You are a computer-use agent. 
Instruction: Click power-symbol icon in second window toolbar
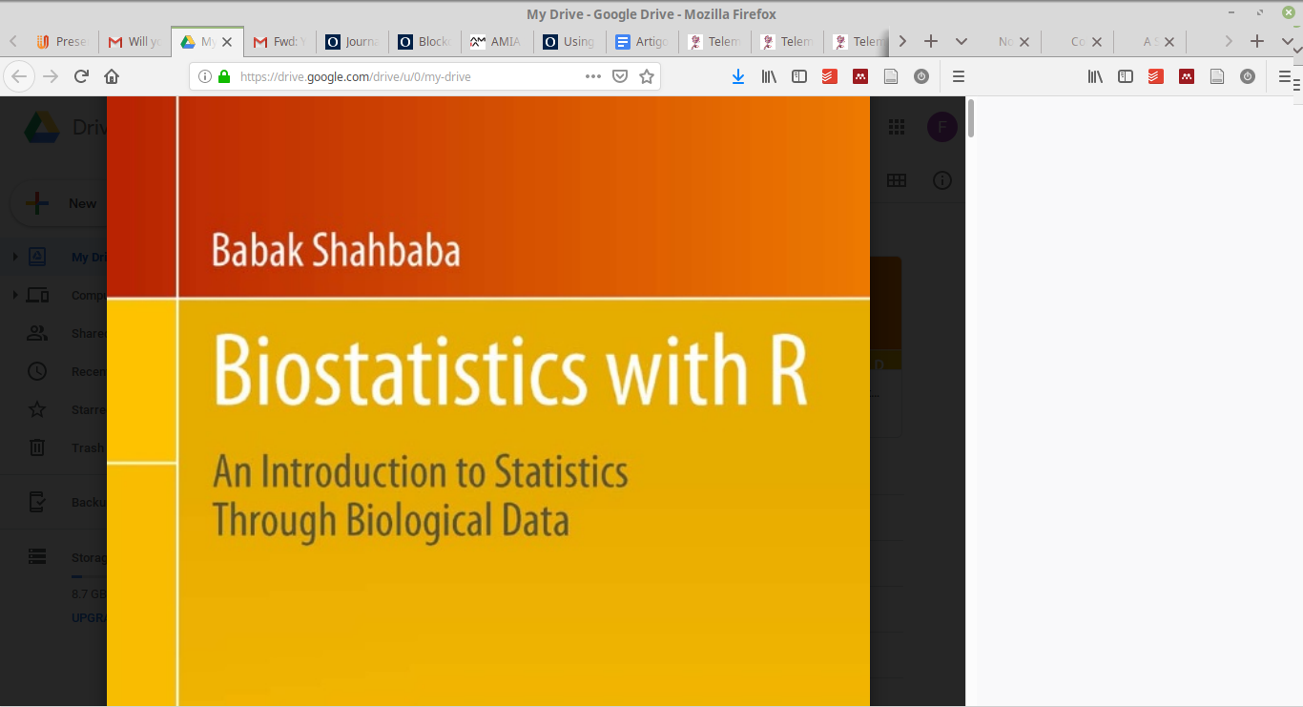coord(1248,76)
